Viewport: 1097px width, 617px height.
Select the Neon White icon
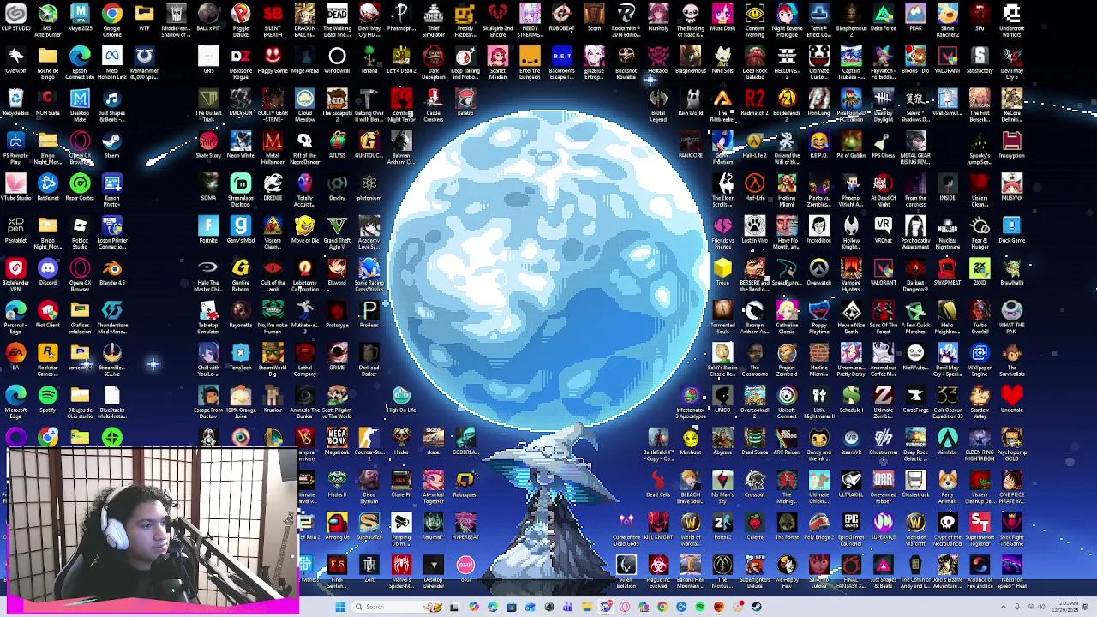click(x=241, y=145)
